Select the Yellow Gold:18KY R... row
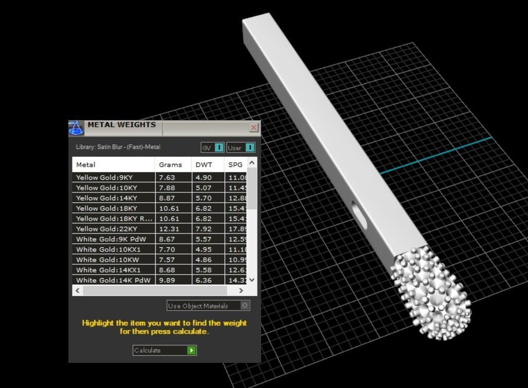Viewport: 528px width, 388px height. [x=159, y=219]
